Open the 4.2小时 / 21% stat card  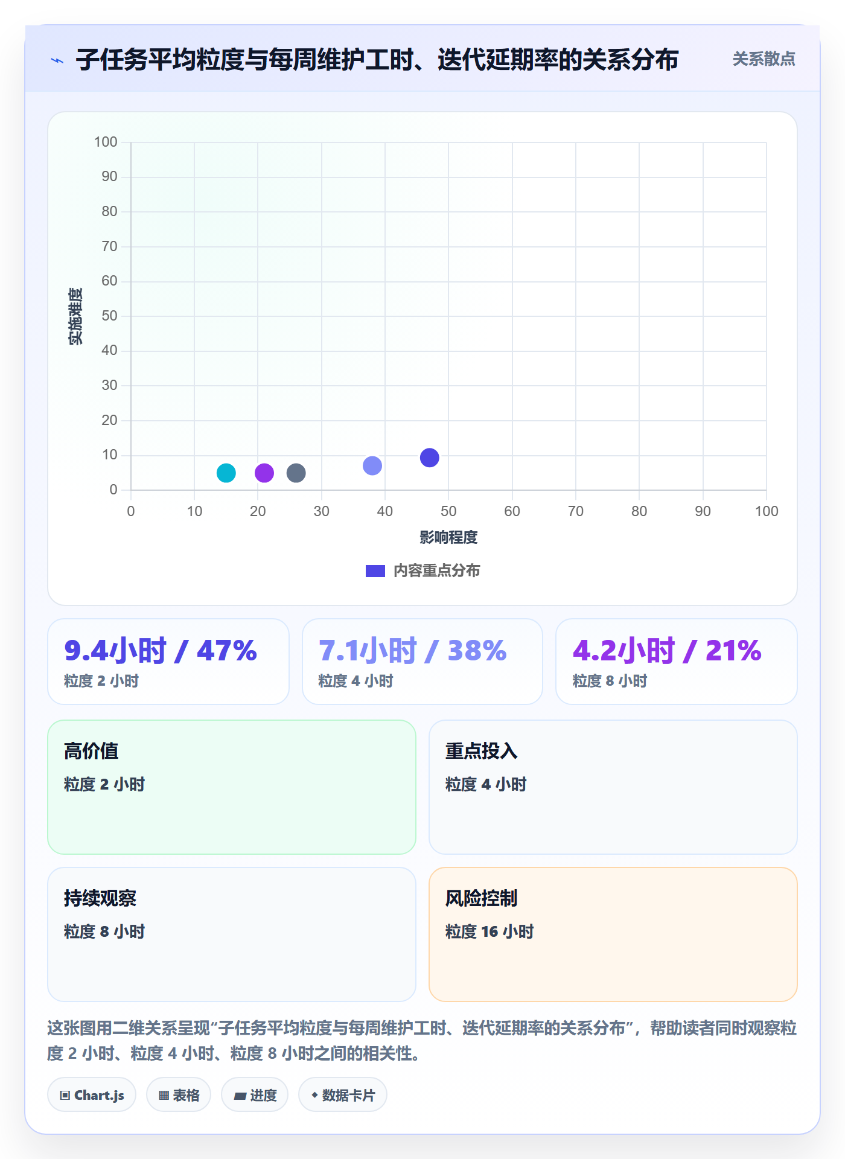click(x=677, y=662)
